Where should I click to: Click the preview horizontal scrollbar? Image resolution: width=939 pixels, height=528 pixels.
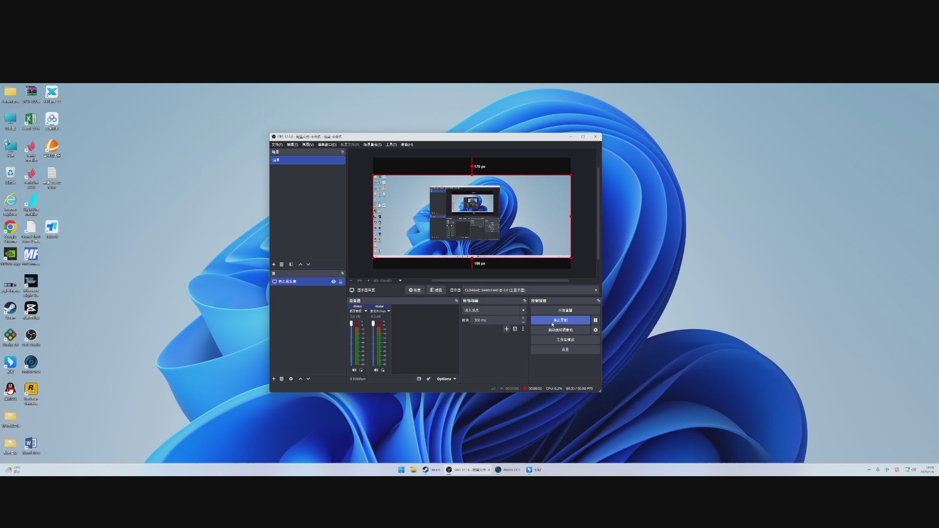(500, 281)
